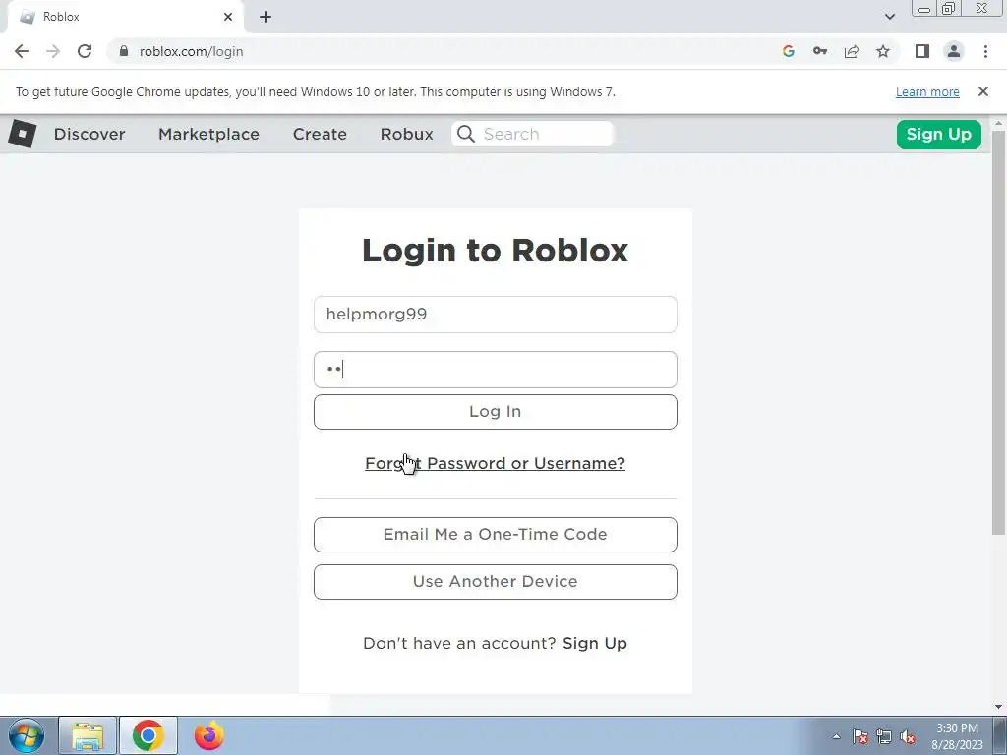Open saved passwords via the key icon
This screenshot has width=1007, height=755.
[x=819, y=51]
